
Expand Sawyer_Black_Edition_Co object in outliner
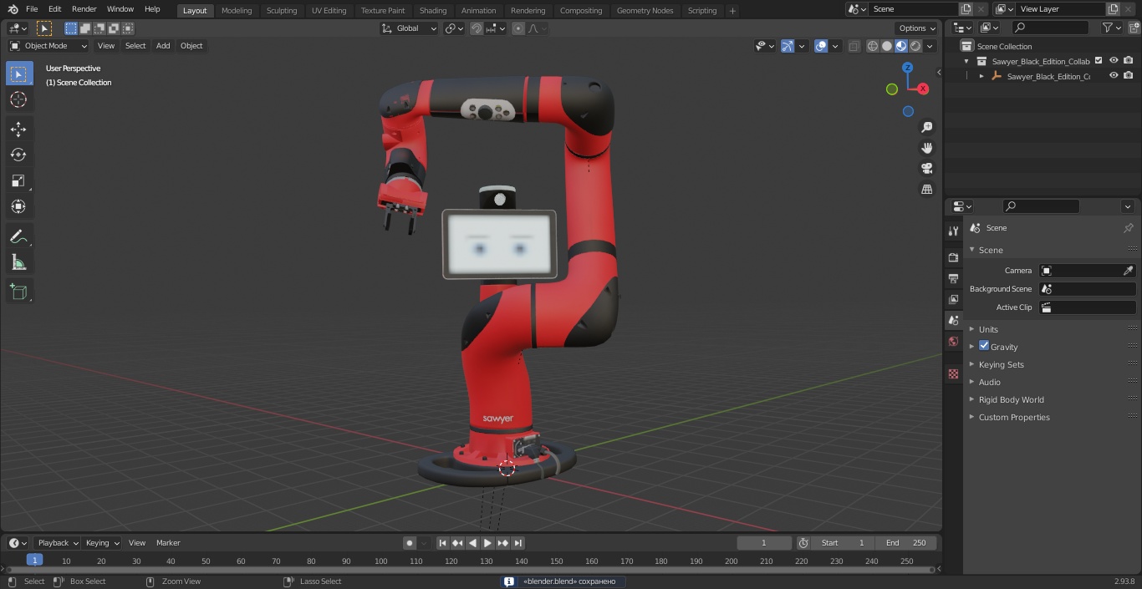(981, 76)
